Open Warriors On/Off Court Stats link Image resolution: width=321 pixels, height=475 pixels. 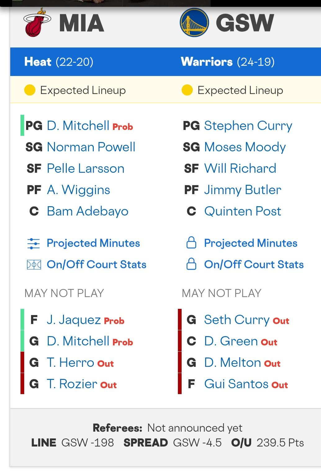254,264
